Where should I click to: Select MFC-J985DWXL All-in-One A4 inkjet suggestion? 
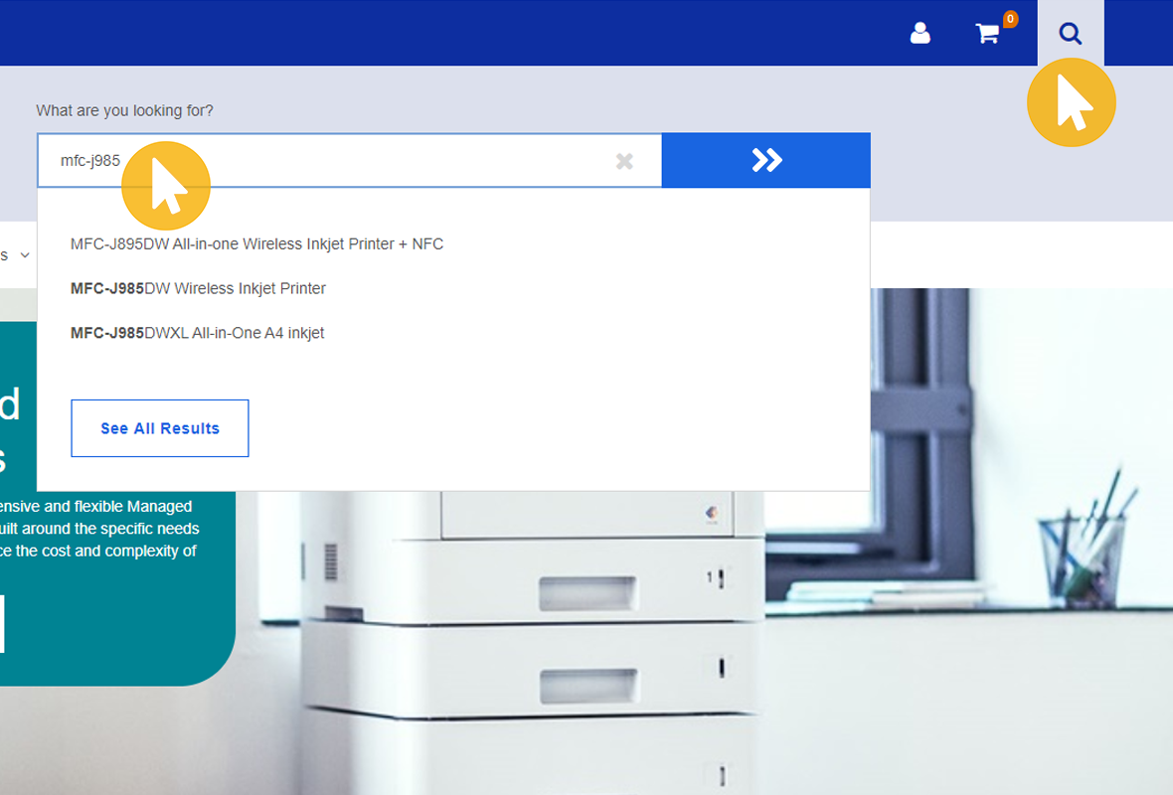198,333
